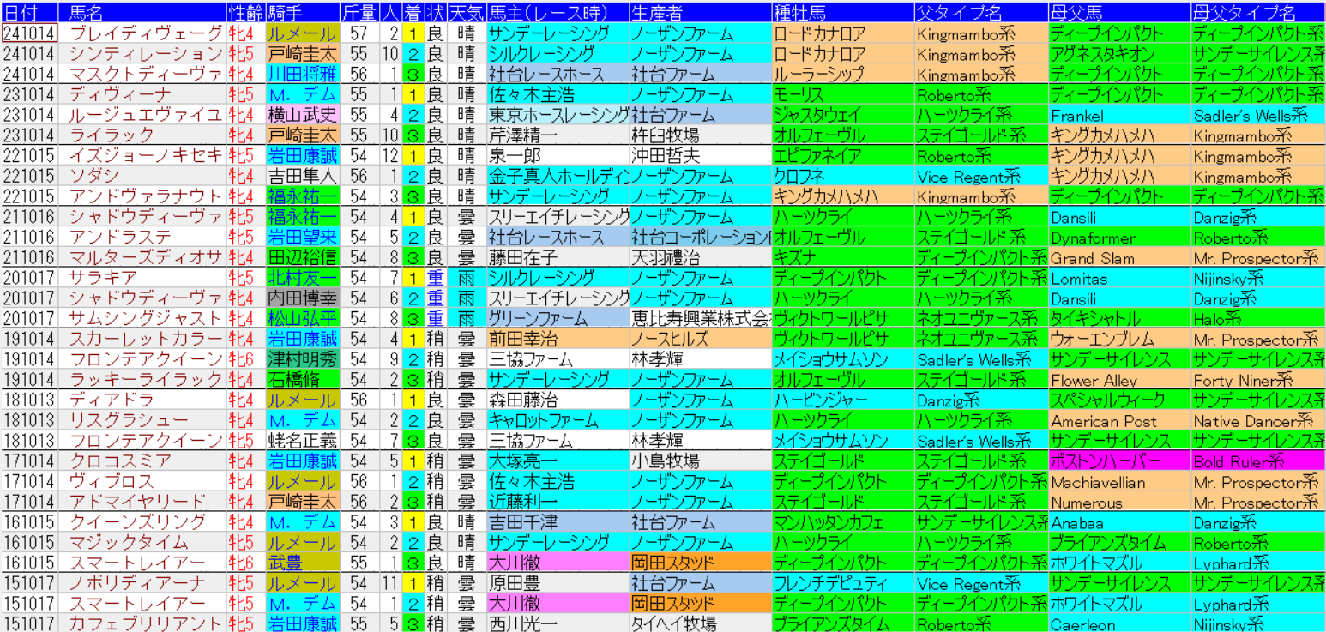Screen dimensions: 1326x632
Task: Click the 種牡馬 column header
Action: 842,13
